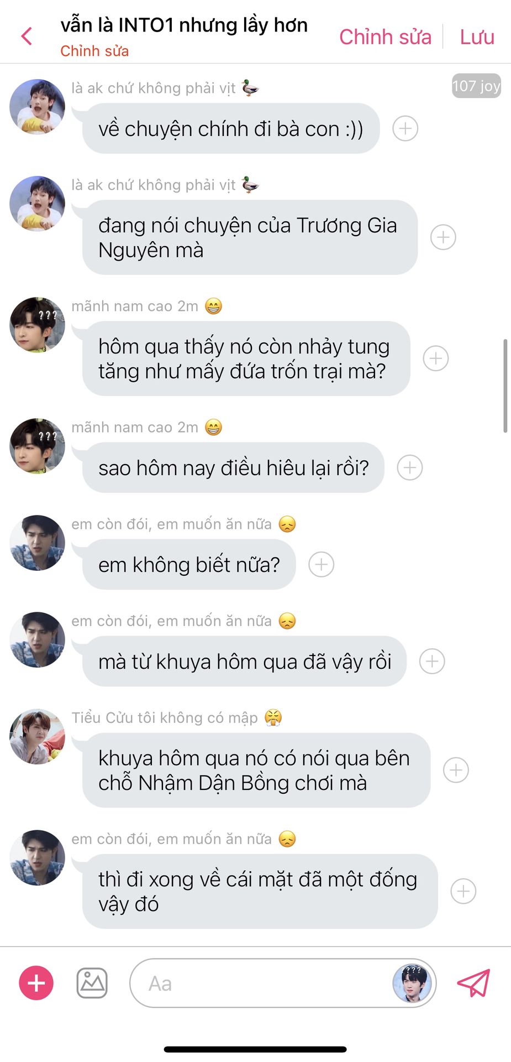This screenshot has height=1062, width=511.
Task: Click the top-right Chỉnh sửa button
Action: 385,37
